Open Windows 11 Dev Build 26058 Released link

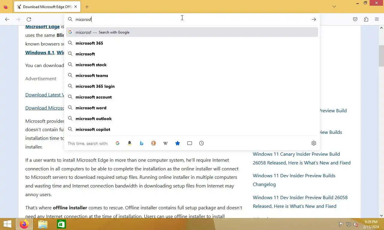point(300,202)
